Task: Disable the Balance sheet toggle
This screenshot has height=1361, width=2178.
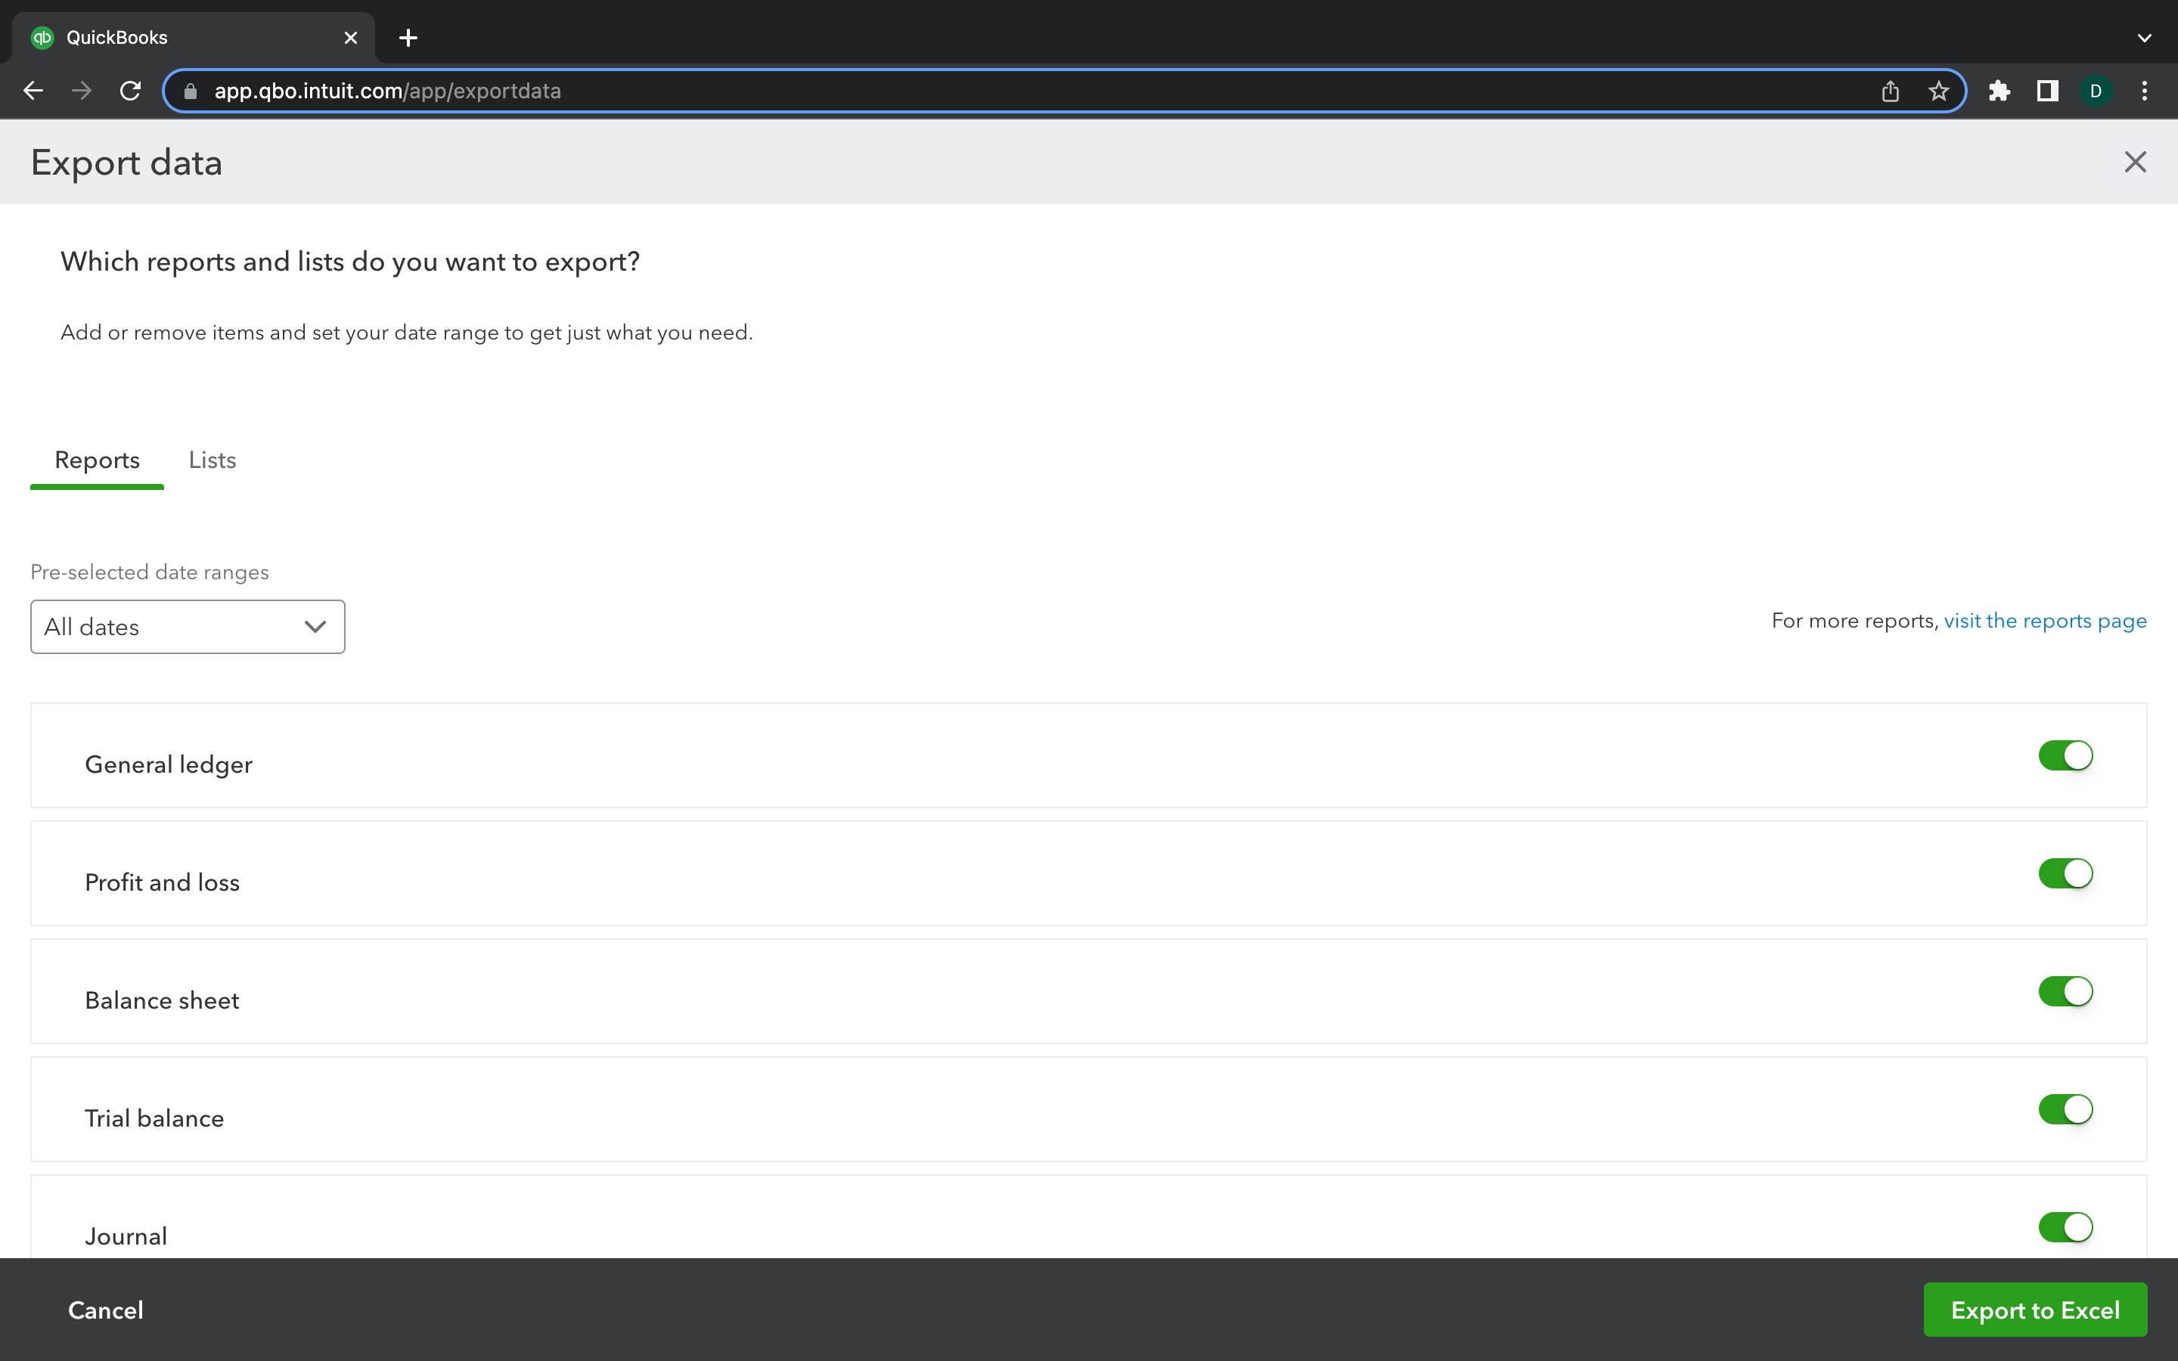Action: 2065,991
